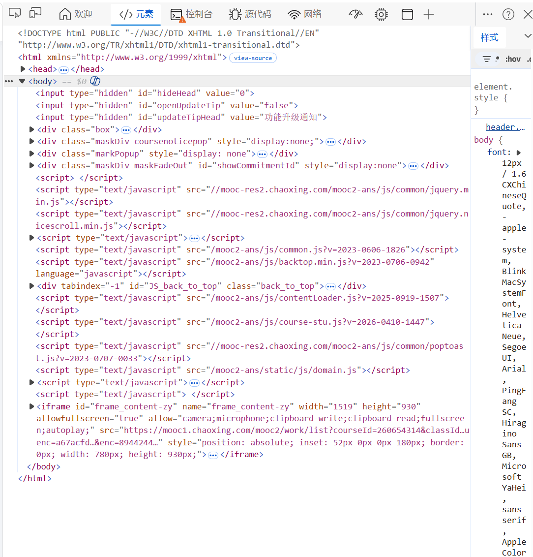
Task: Click the plus icon to add a tool
Action: [429, 14]
